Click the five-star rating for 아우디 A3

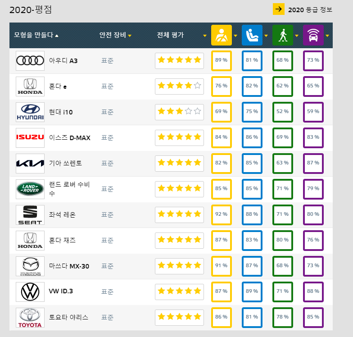click(179, 61)
